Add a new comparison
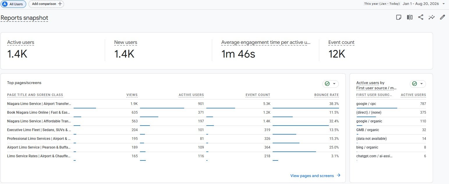 [x=46, y=4]
